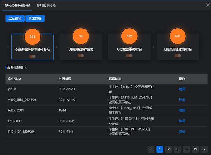Click next page arrow
This screenshot has height=155, width=211.
pos(204,149)
